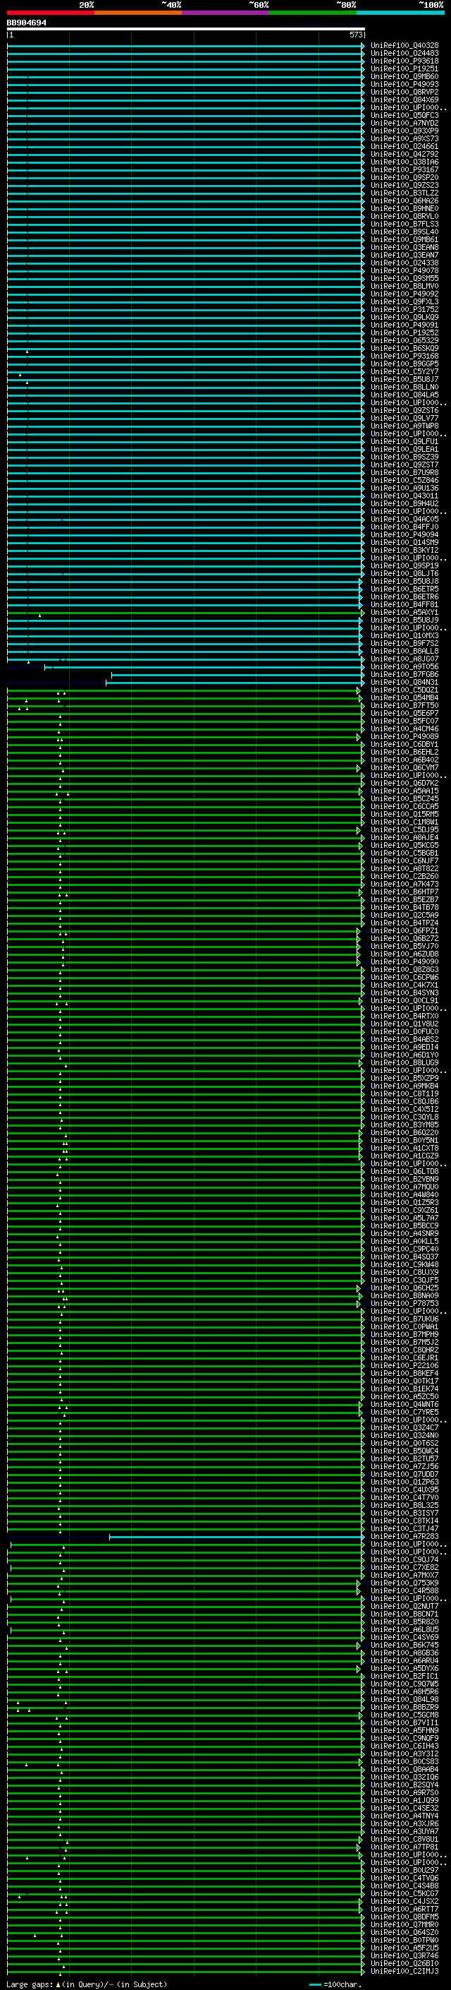Select the UniRef100_B7FLS3 label
This screenshot has width=451, height=1990.
[x=404, y=223]
